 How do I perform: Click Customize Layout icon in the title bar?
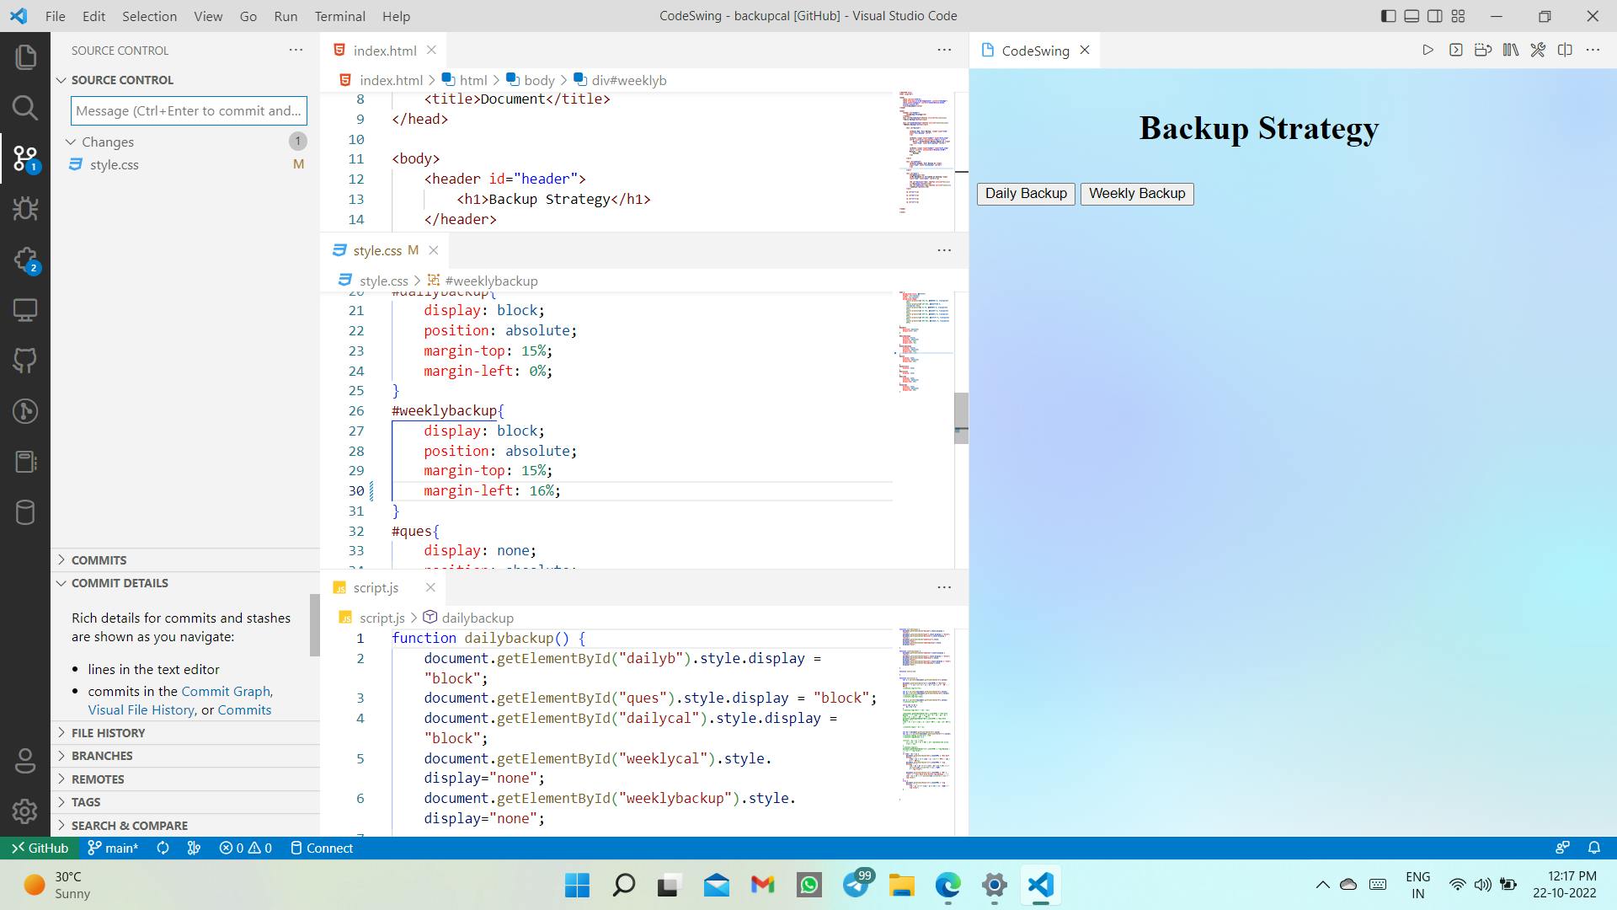pyautogui.click(x=1459, y=16)
